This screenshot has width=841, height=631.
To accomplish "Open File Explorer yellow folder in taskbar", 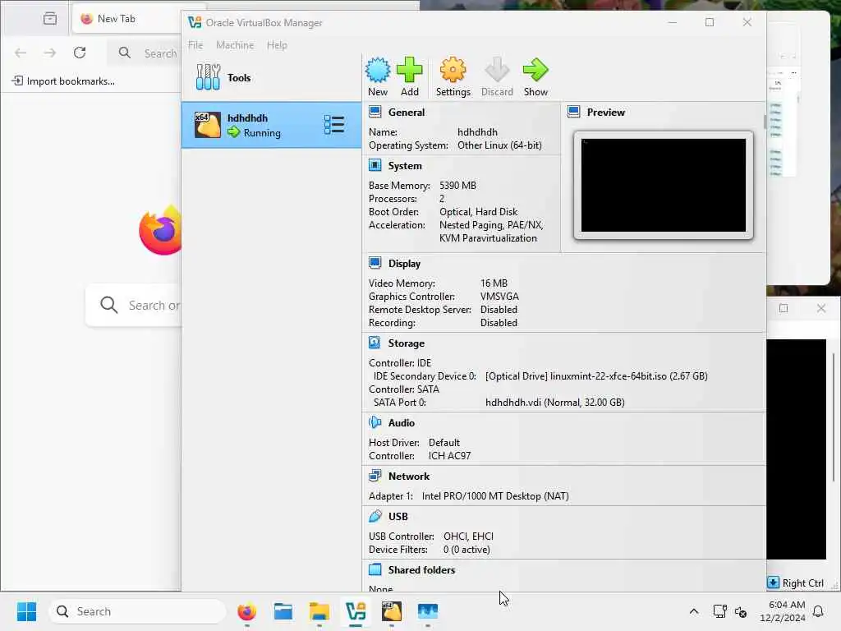I will point(319,611).
